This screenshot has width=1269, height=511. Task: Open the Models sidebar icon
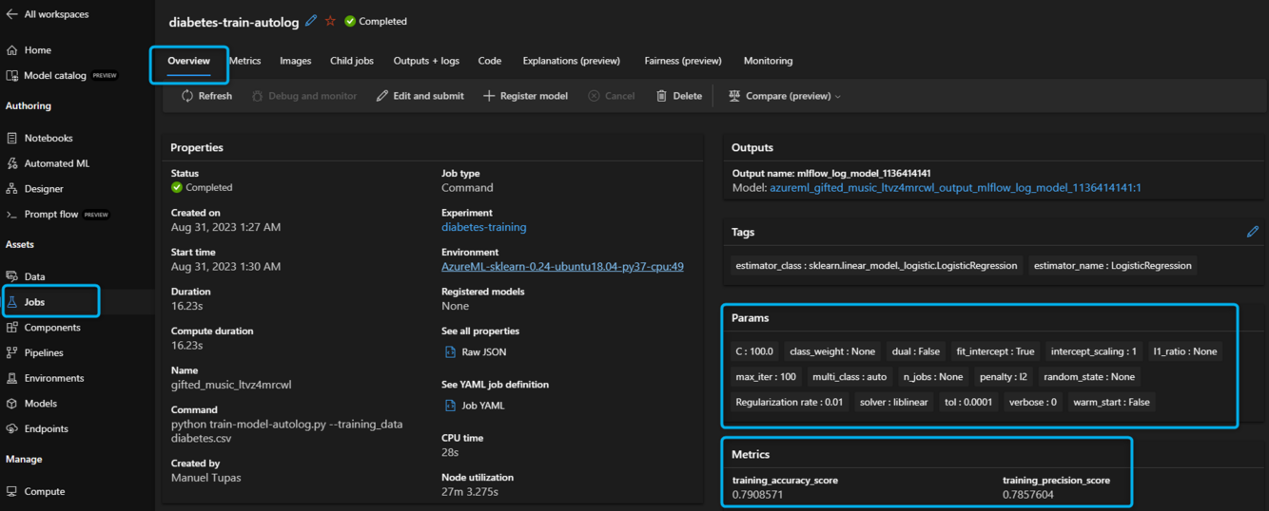[11, 404]
